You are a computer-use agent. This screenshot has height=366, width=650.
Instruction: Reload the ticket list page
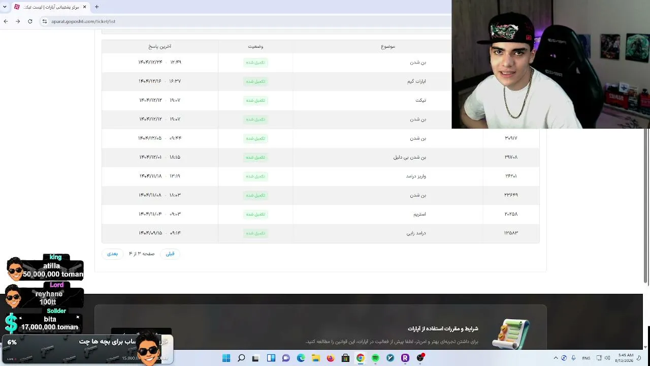30,21
